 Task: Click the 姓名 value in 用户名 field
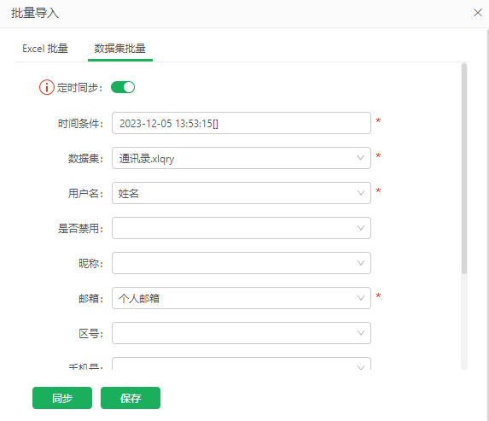pyautogui.click(x=129, y=194)
